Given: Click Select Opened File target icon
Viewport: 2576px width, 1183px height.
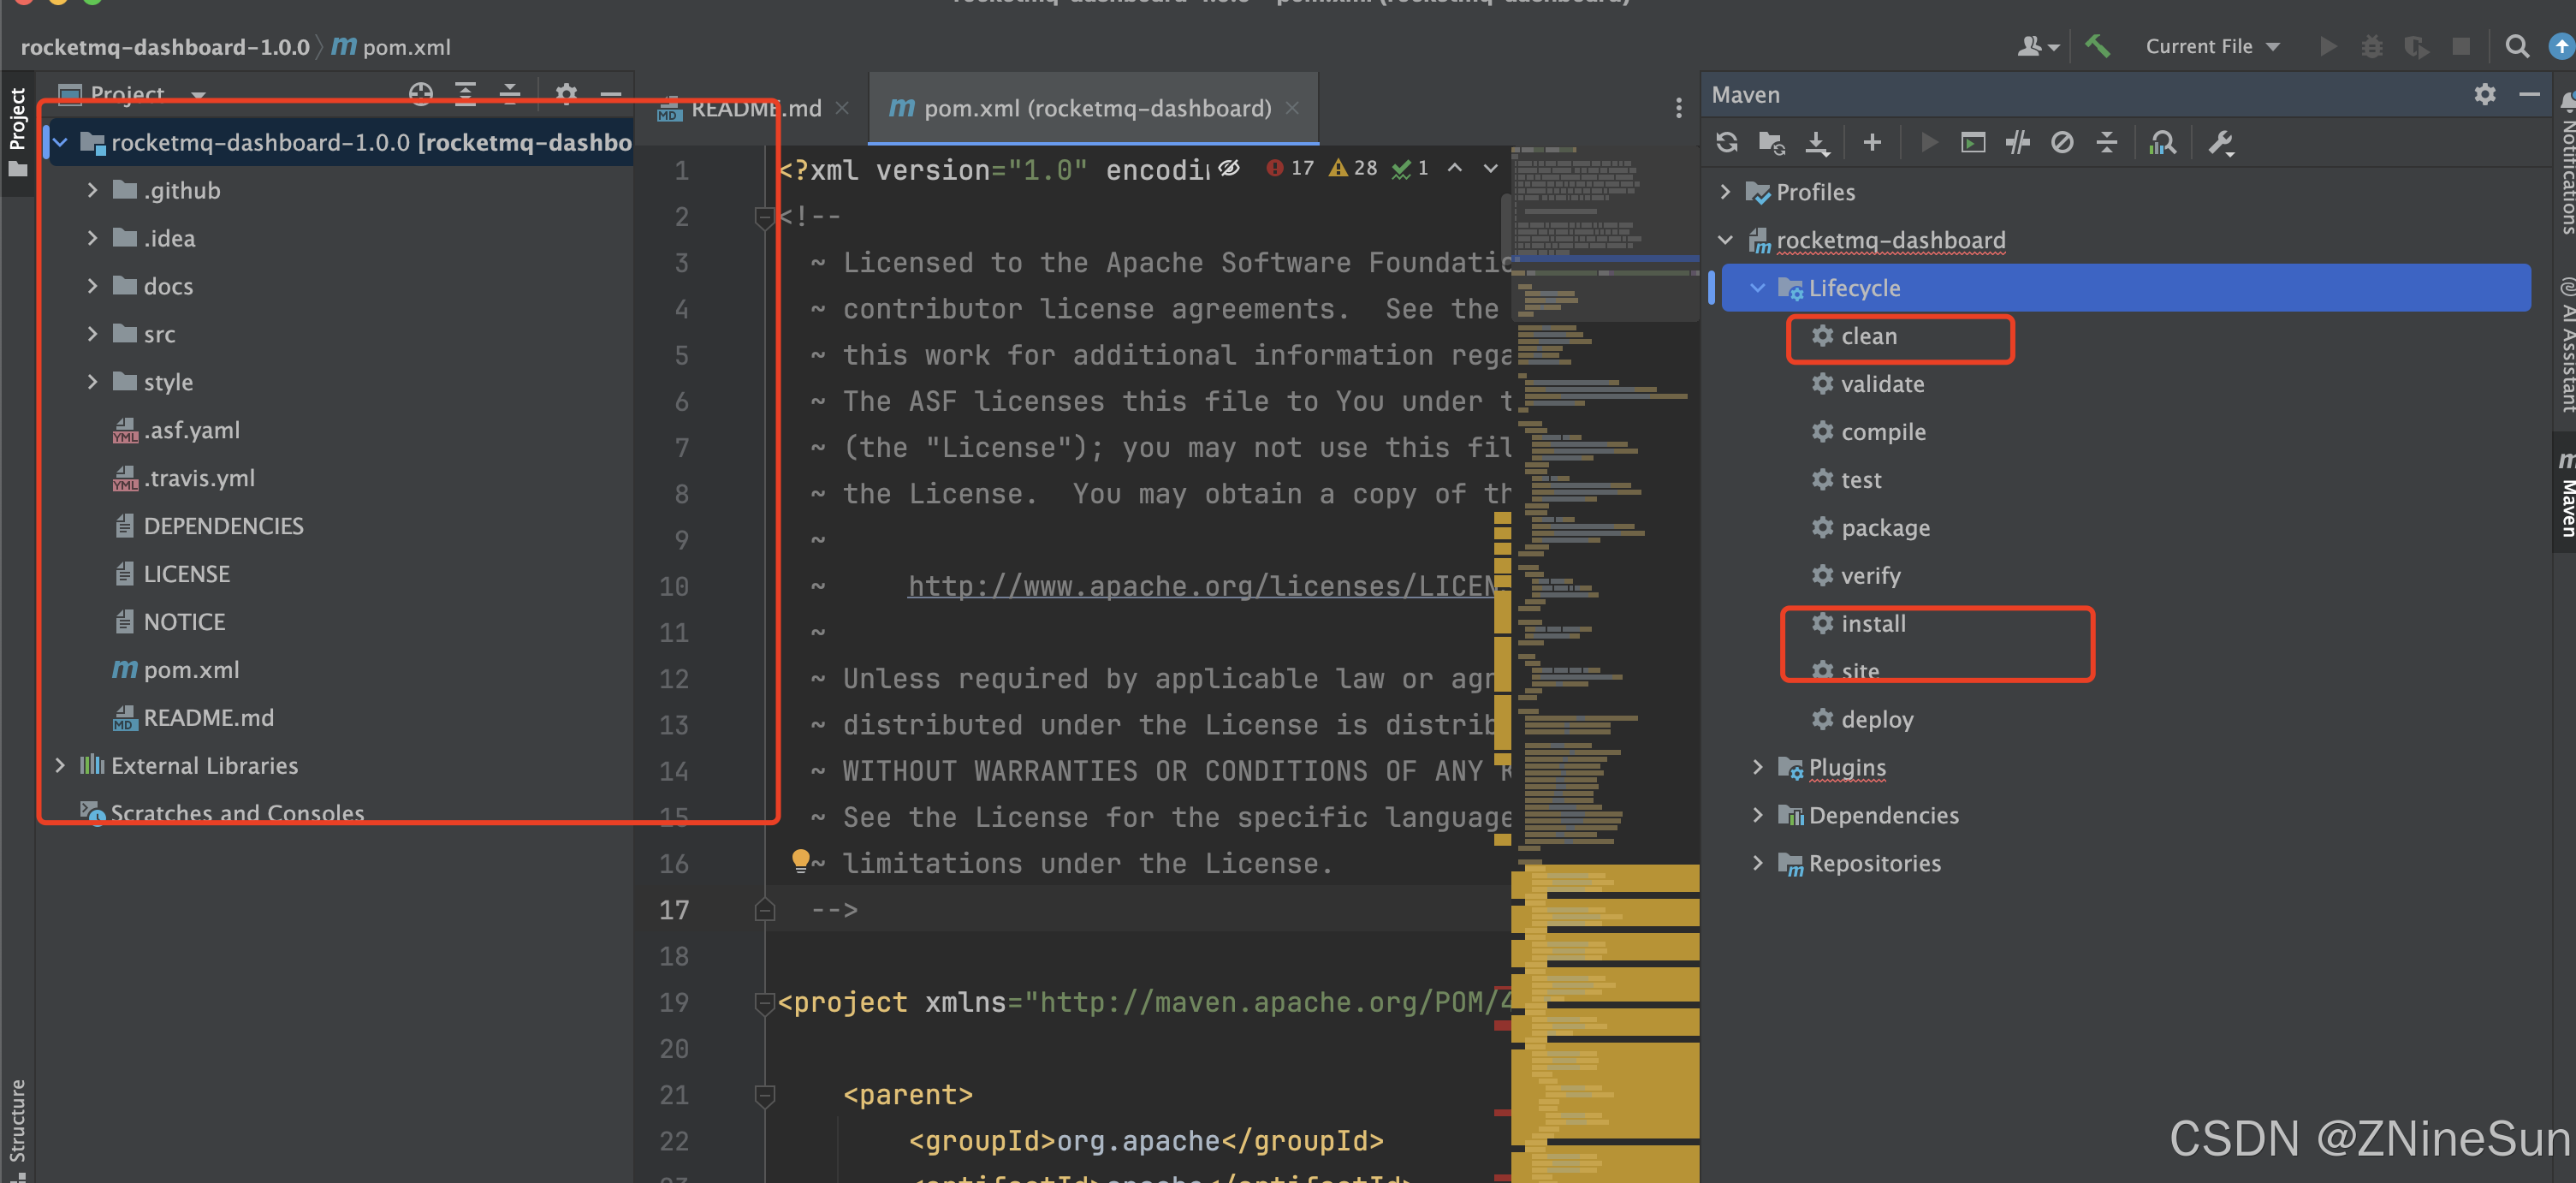Looking at the screenshot, I should click(421, 94).
